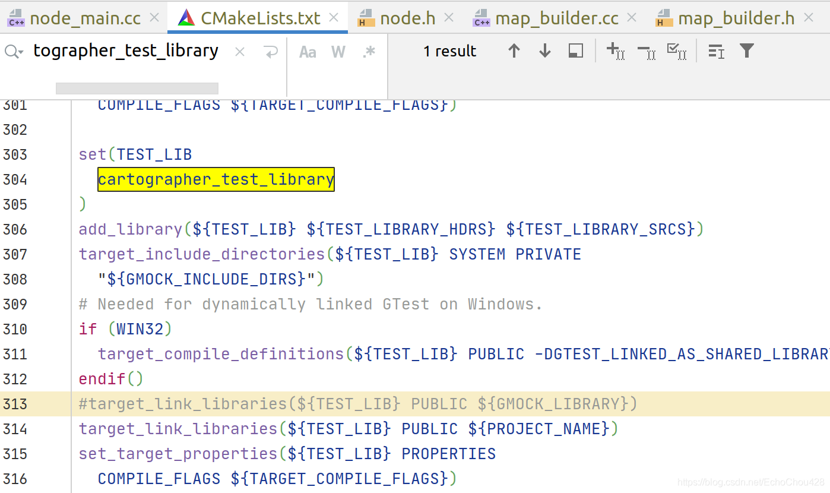The image size is (830, 493).
Task: Click target_link_libraries PROJECT_NAME line 314
Action: pos(349,429)
